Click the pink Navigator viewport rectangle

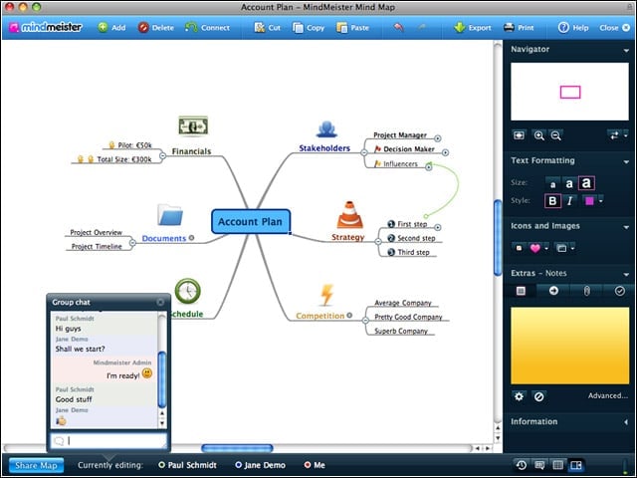pyautogui.click(x=570, y=93)
